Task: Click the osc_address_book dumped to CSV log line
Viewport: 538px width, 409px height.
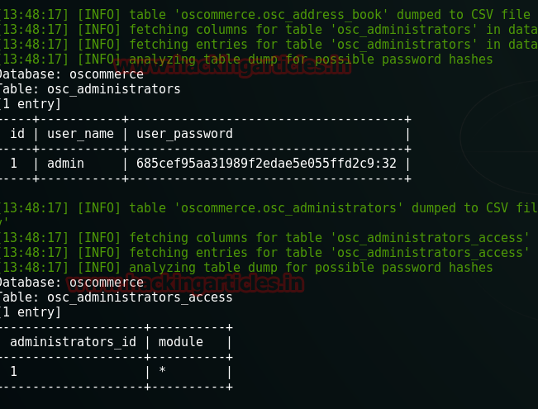Action: [269, 14]
